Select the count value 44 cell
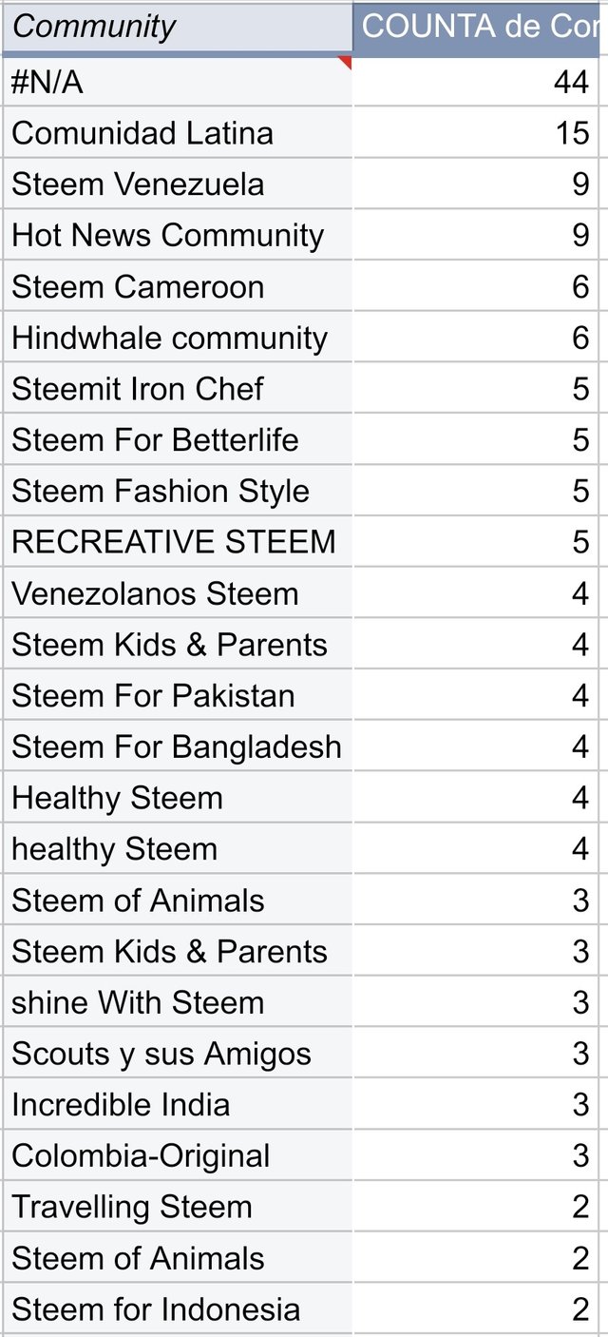Screen dimensions: 608x1337 coord(475,83)
